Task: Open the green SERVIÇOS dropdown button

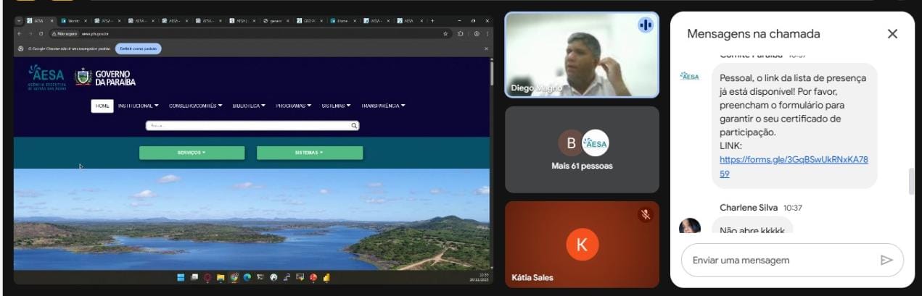Action: point(192,153)
